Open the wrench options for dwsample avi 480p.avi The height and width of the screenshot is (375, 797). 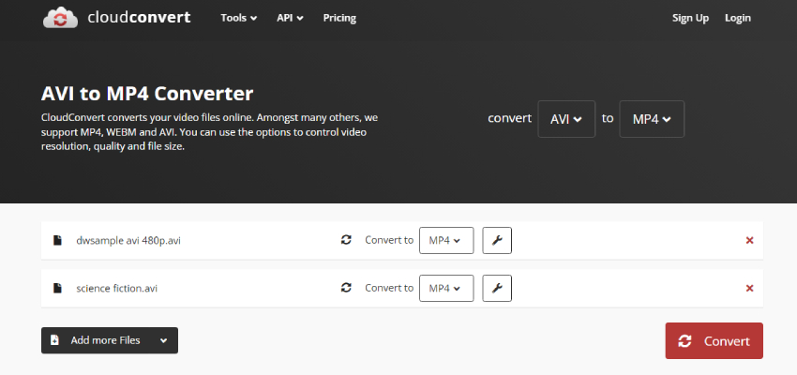click(497, 240)
